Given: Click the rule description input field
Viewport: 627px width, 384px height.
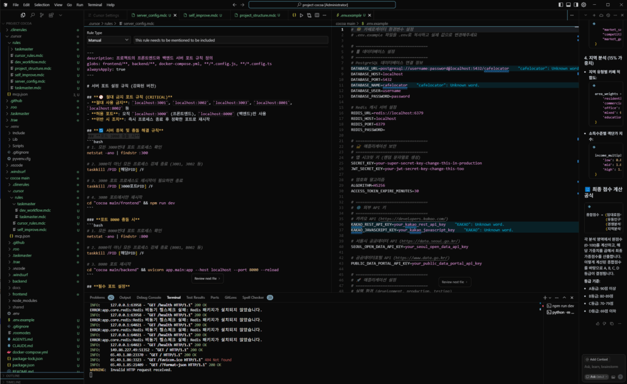Looking at the screenshot, I should pos(231,40).
